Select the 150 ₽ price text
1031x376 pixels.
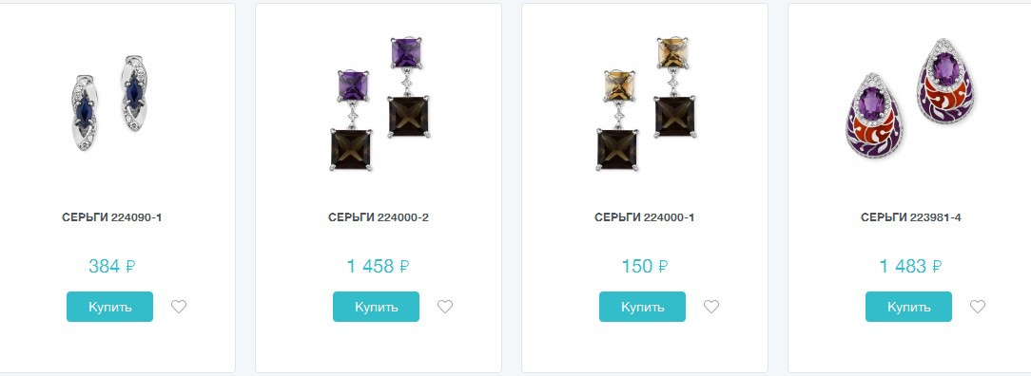(645, 266)
